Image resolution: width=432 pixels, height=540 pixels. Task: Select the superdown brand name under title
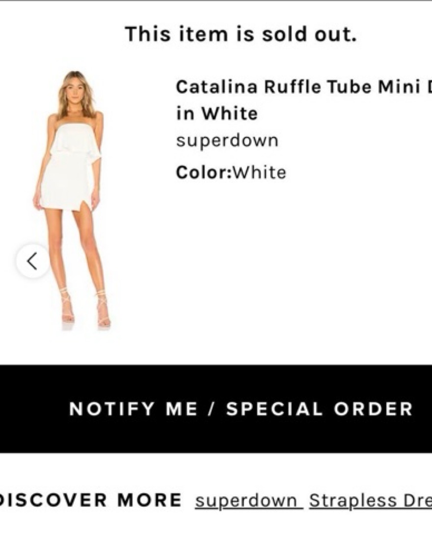click(227, 141)
